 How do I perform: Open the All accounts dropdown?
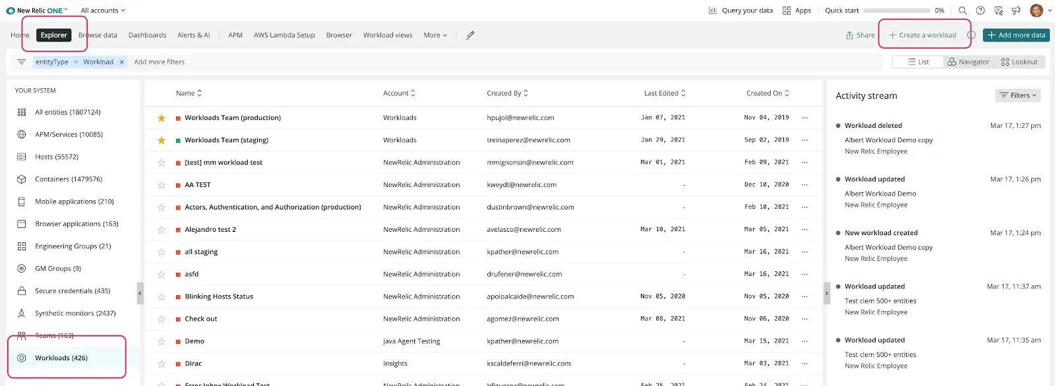point(103,11)
